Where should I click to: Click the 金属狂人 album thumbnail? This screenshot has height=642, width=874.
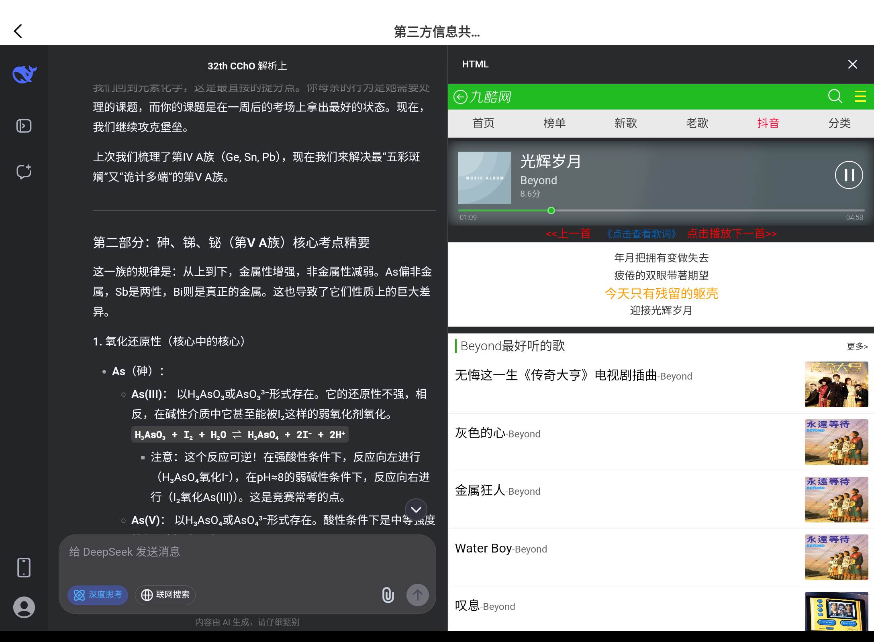836,500
